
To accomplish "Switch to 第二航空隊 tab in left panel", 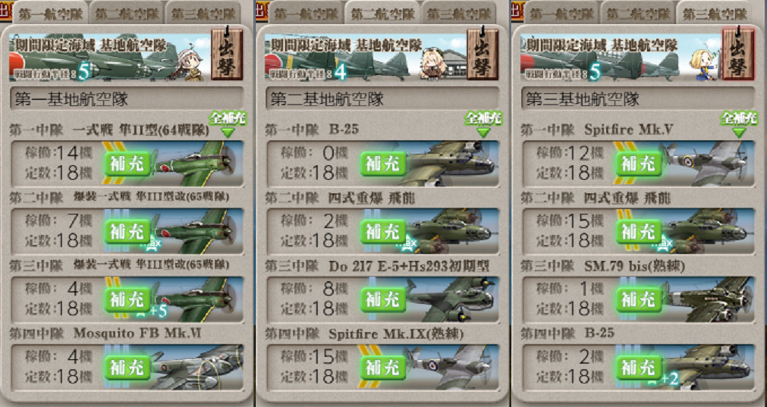I will [x=127, y=13].
